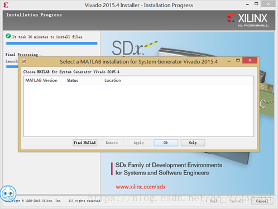Click the SDx logo in the banner
This screenshot has height=209, width=278.
pyautogui.click(x=135, y=48)
